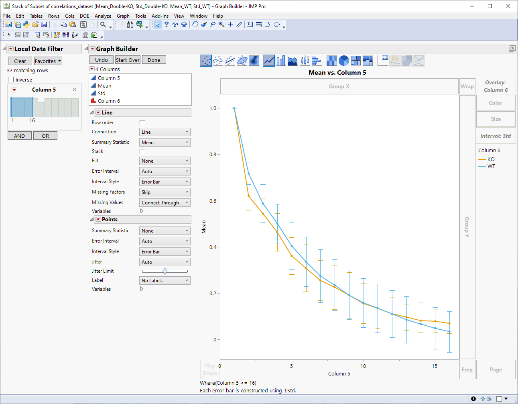Choose the Heatmap element icon

(x=331, y=61)
